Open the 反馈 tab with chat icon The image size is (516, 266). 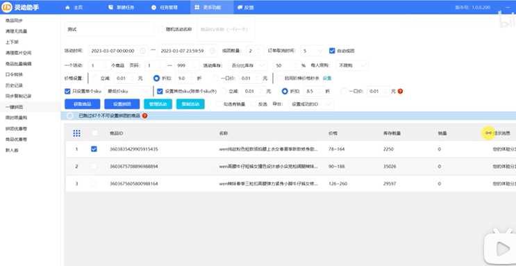[245, 7]
